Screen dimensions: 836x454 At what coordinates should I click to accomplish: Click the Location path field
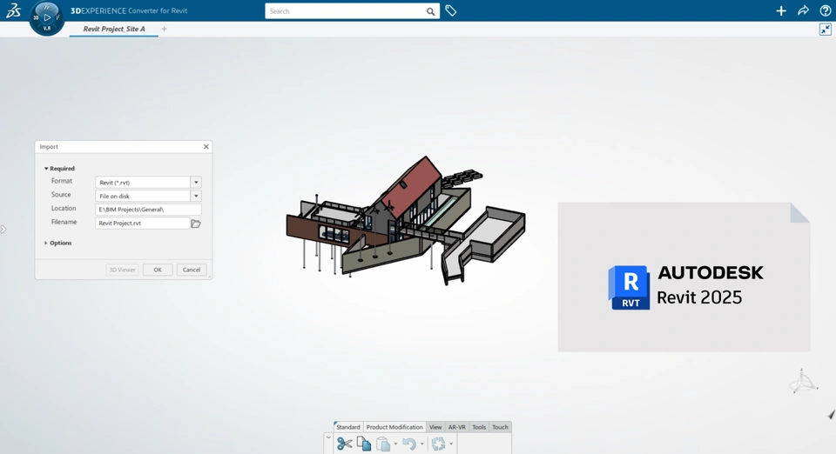pos(148,210)
